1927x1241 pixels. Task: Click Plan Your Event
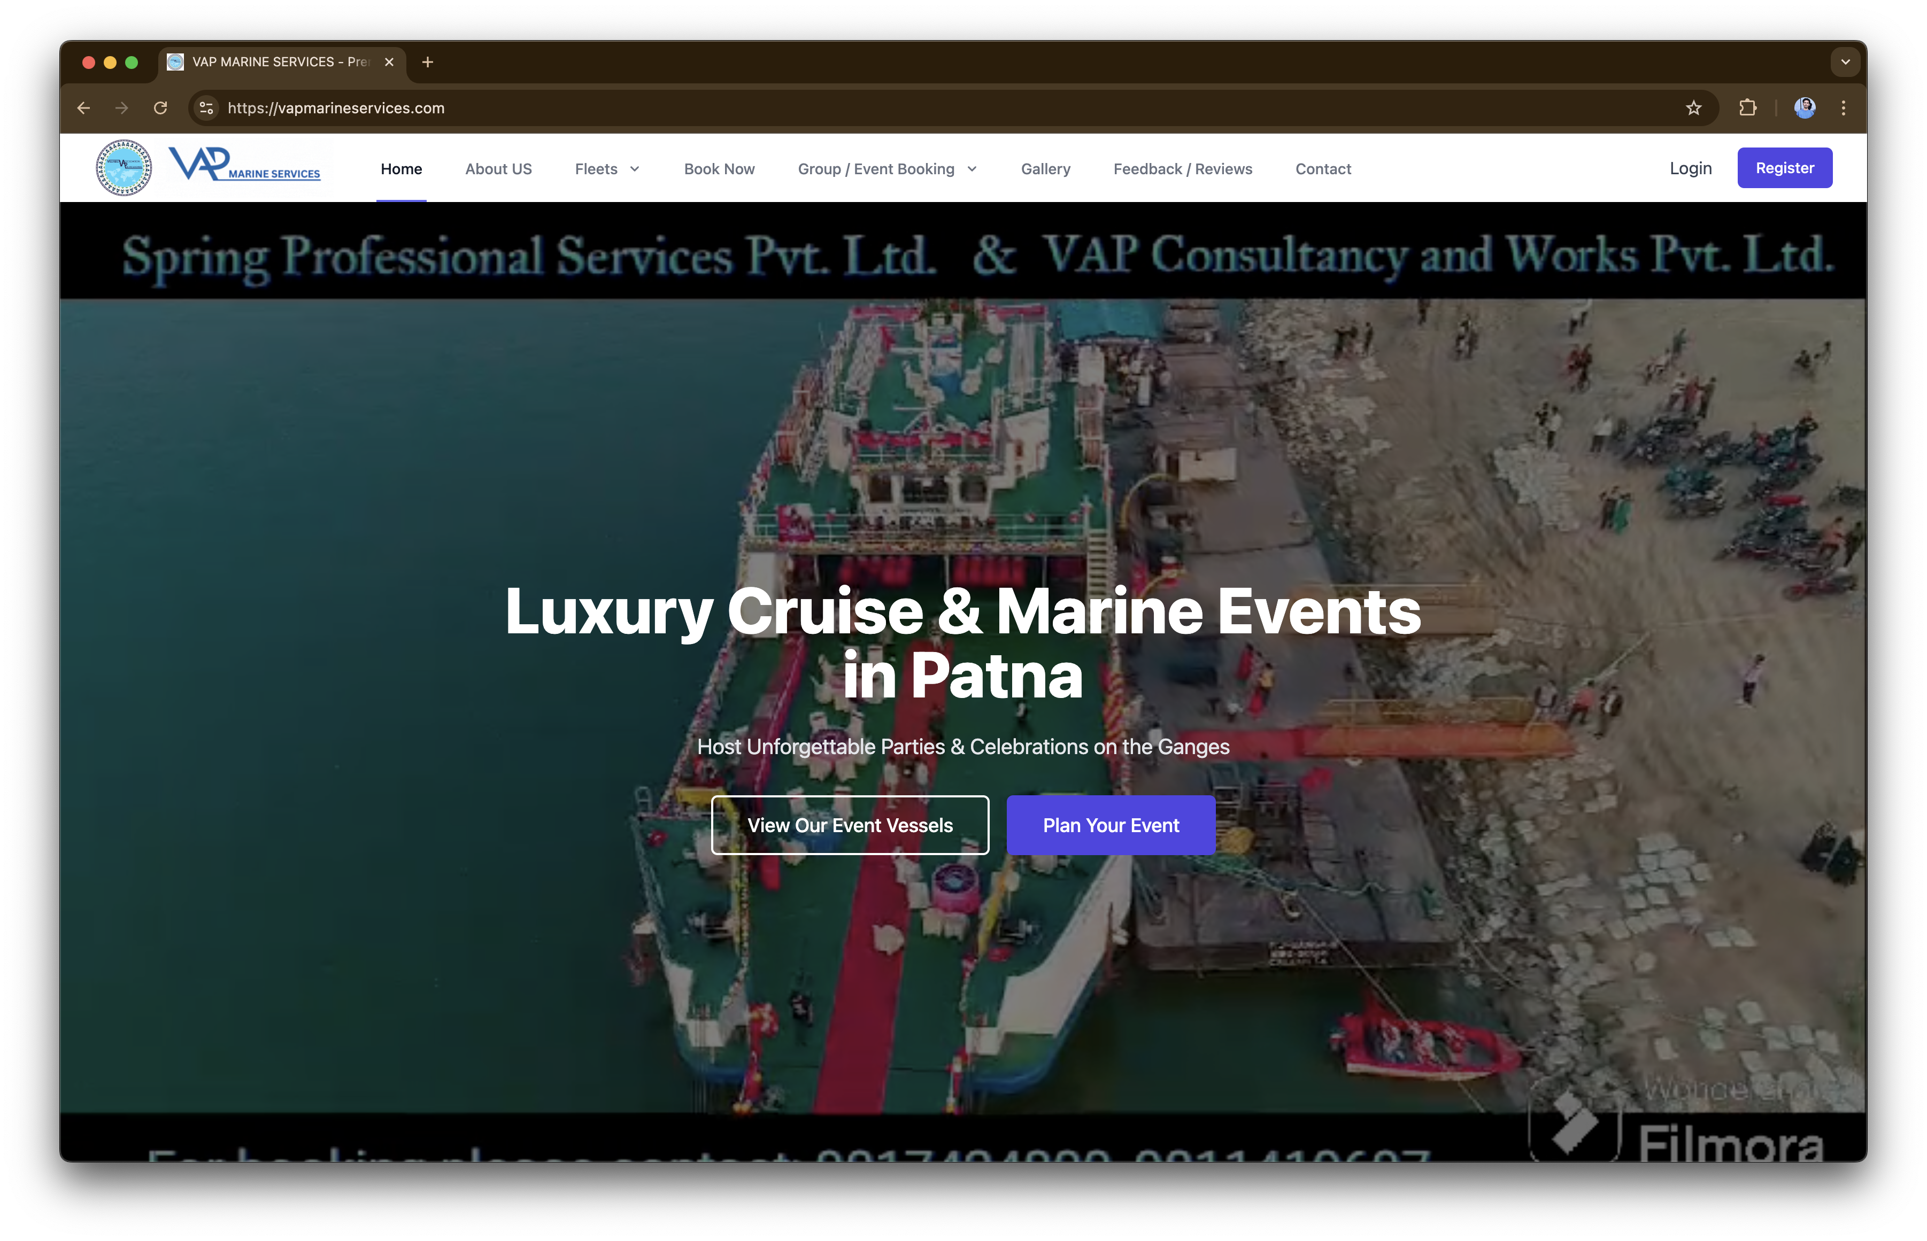point(1111,824)
